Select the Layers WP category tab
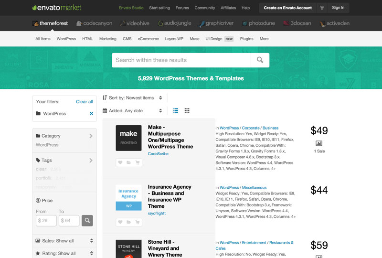 point(174,39)
